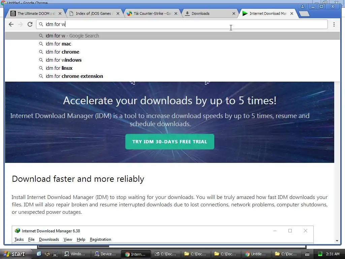345x259 pixels.
Task: Open the 7-Zip 'C:\Doc...' taskbar button
Action: [x=166, y=254]
